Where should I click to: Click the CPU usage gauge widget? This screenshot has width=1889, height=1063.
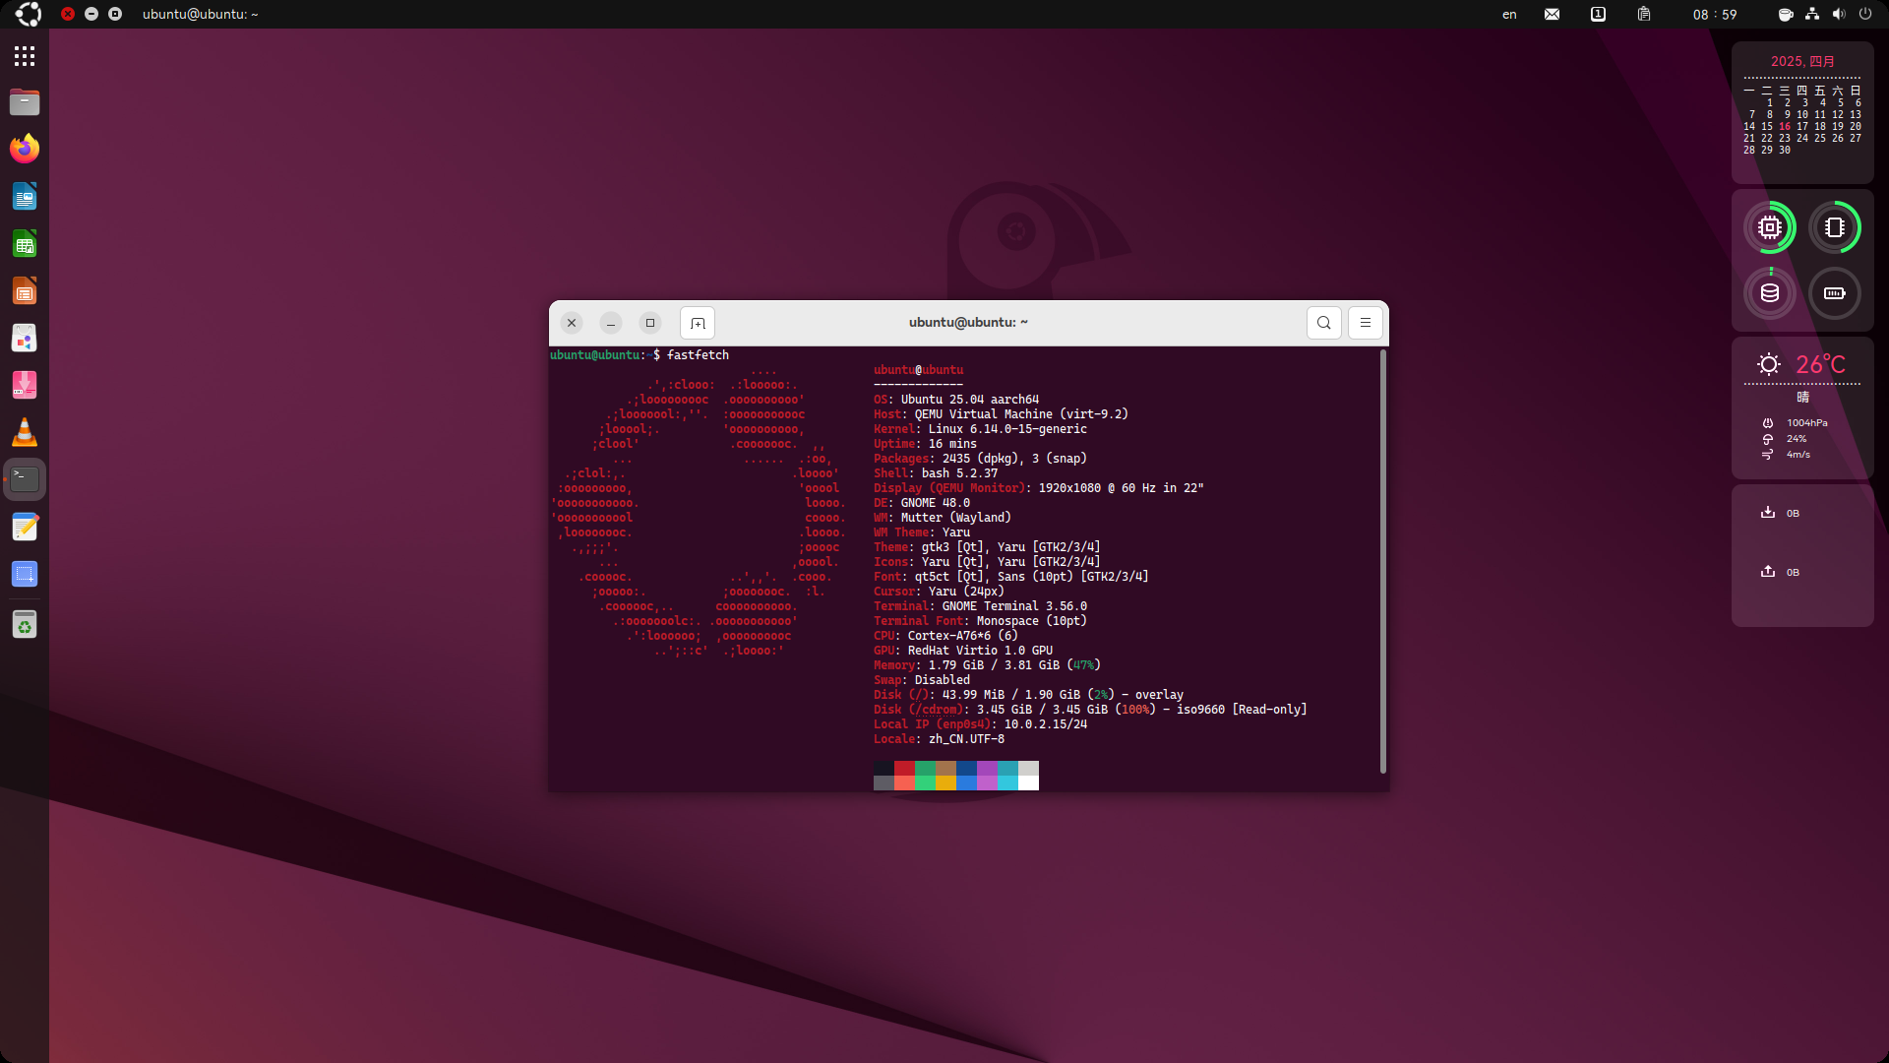tap(1770, 227)
